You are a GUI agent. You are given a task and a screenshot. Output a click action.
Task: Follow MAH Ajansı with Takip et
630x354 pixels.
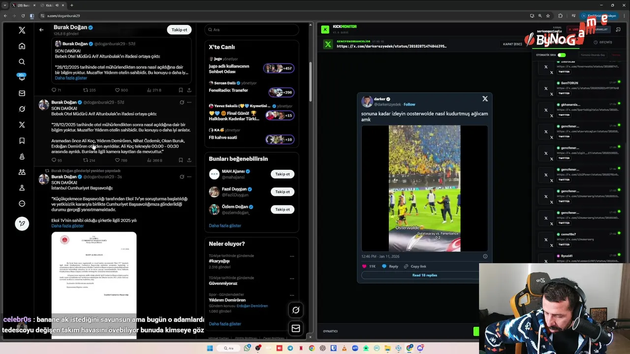(x=283, y=174)
